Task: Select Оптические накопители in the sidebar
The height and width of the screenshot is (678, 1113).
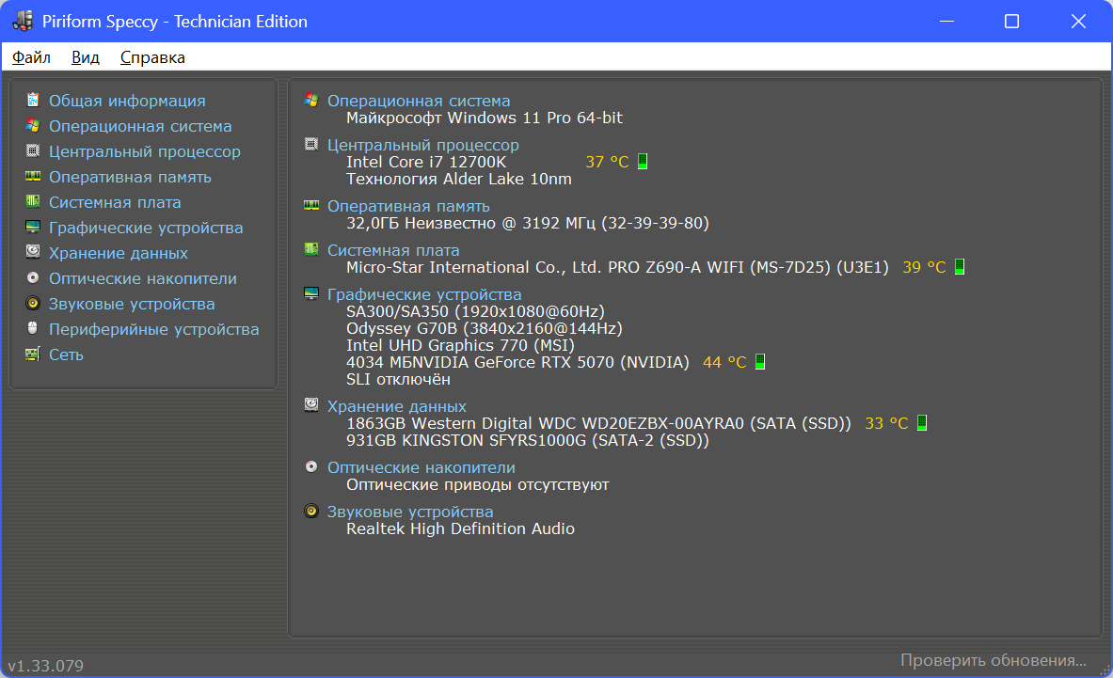Action: click(143, 278)
